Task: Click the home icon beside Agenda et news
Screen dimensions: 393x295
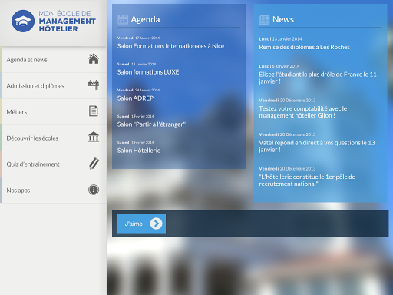Action: coord(94,59)
